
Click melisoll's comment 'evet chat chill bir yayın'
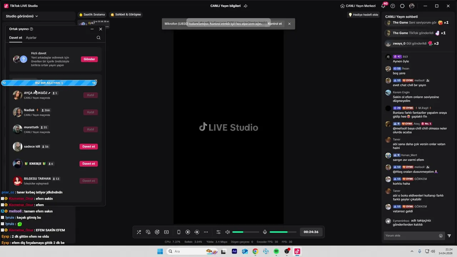(x=409, y=85)
